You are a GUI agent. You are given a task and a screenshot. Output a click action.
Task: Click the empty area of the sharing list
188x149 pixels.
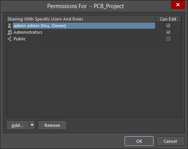pyautogui.click(x=94, y=80)
